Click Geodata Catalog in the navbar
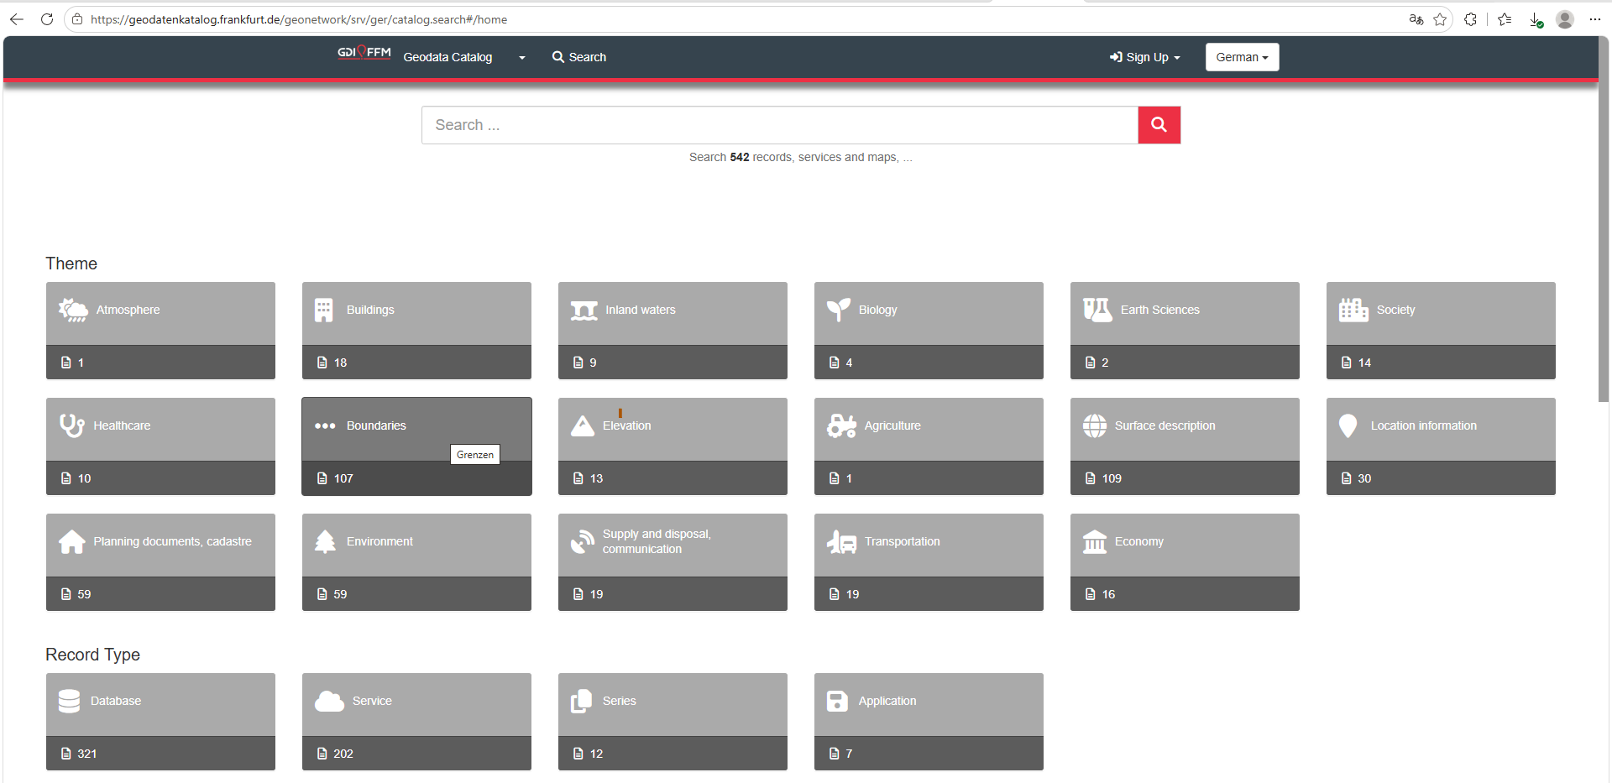Viewport: 1612px width, 783px height. 447,57
